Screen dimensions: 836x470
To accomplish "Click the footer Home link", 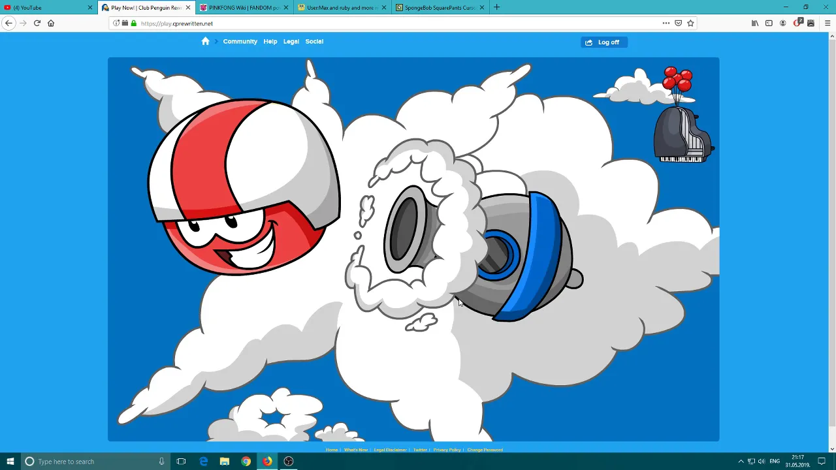I will pos(332,450).
